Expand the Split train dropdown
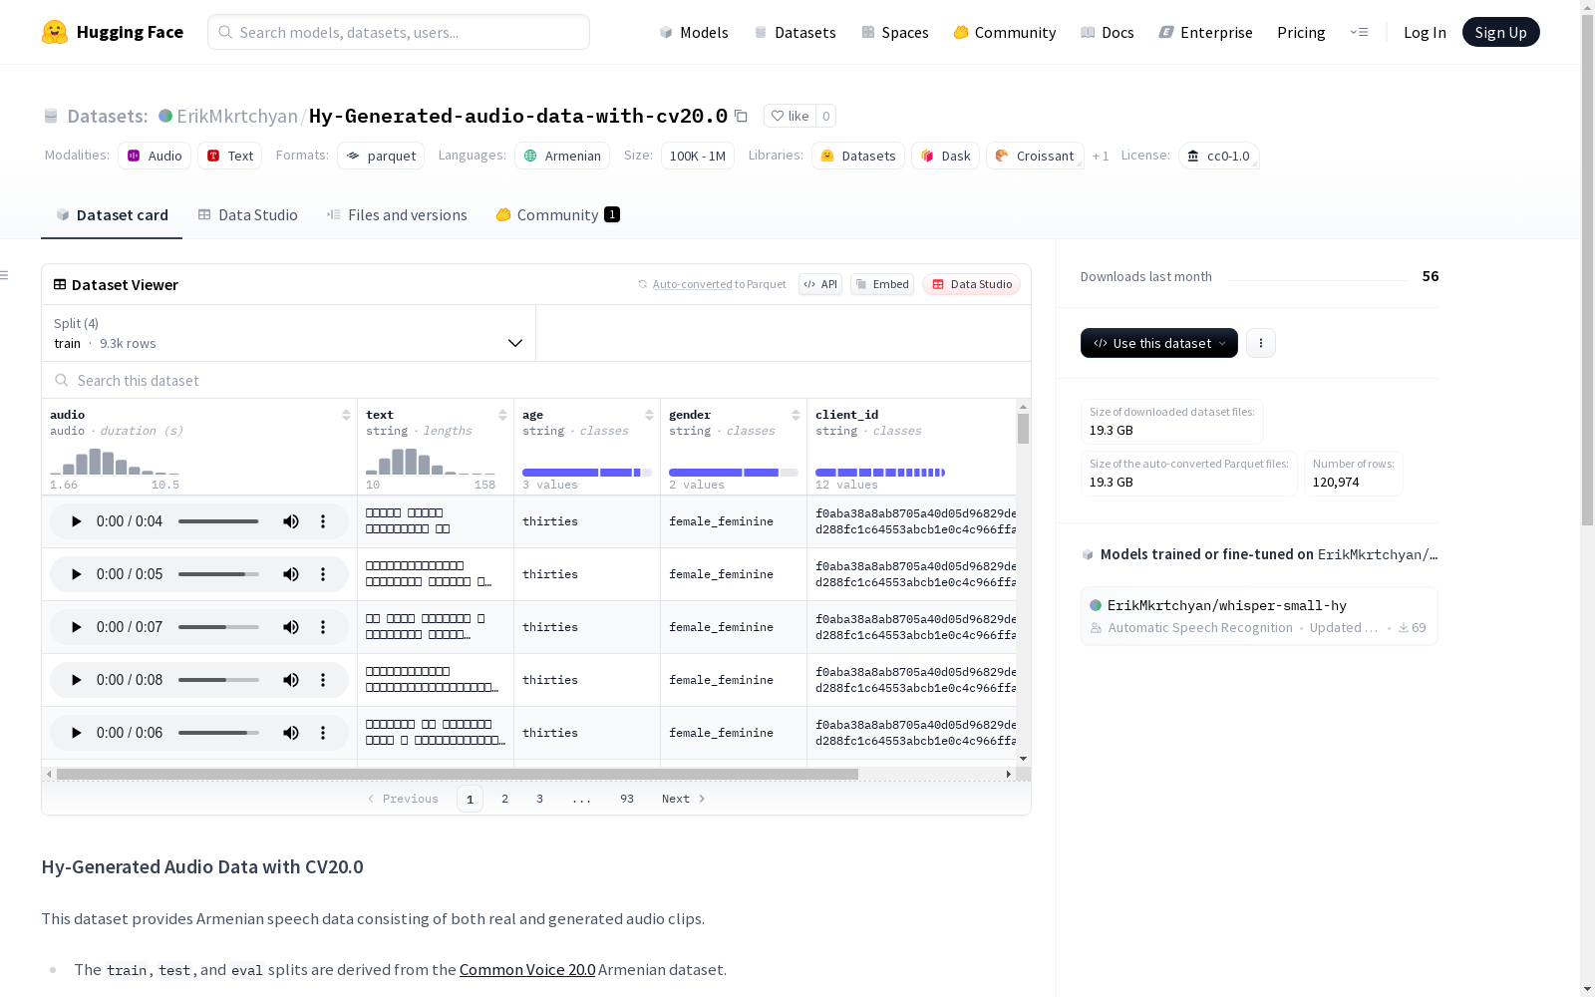This screenshot has width=1595, height=997. [x=289, y=333]
